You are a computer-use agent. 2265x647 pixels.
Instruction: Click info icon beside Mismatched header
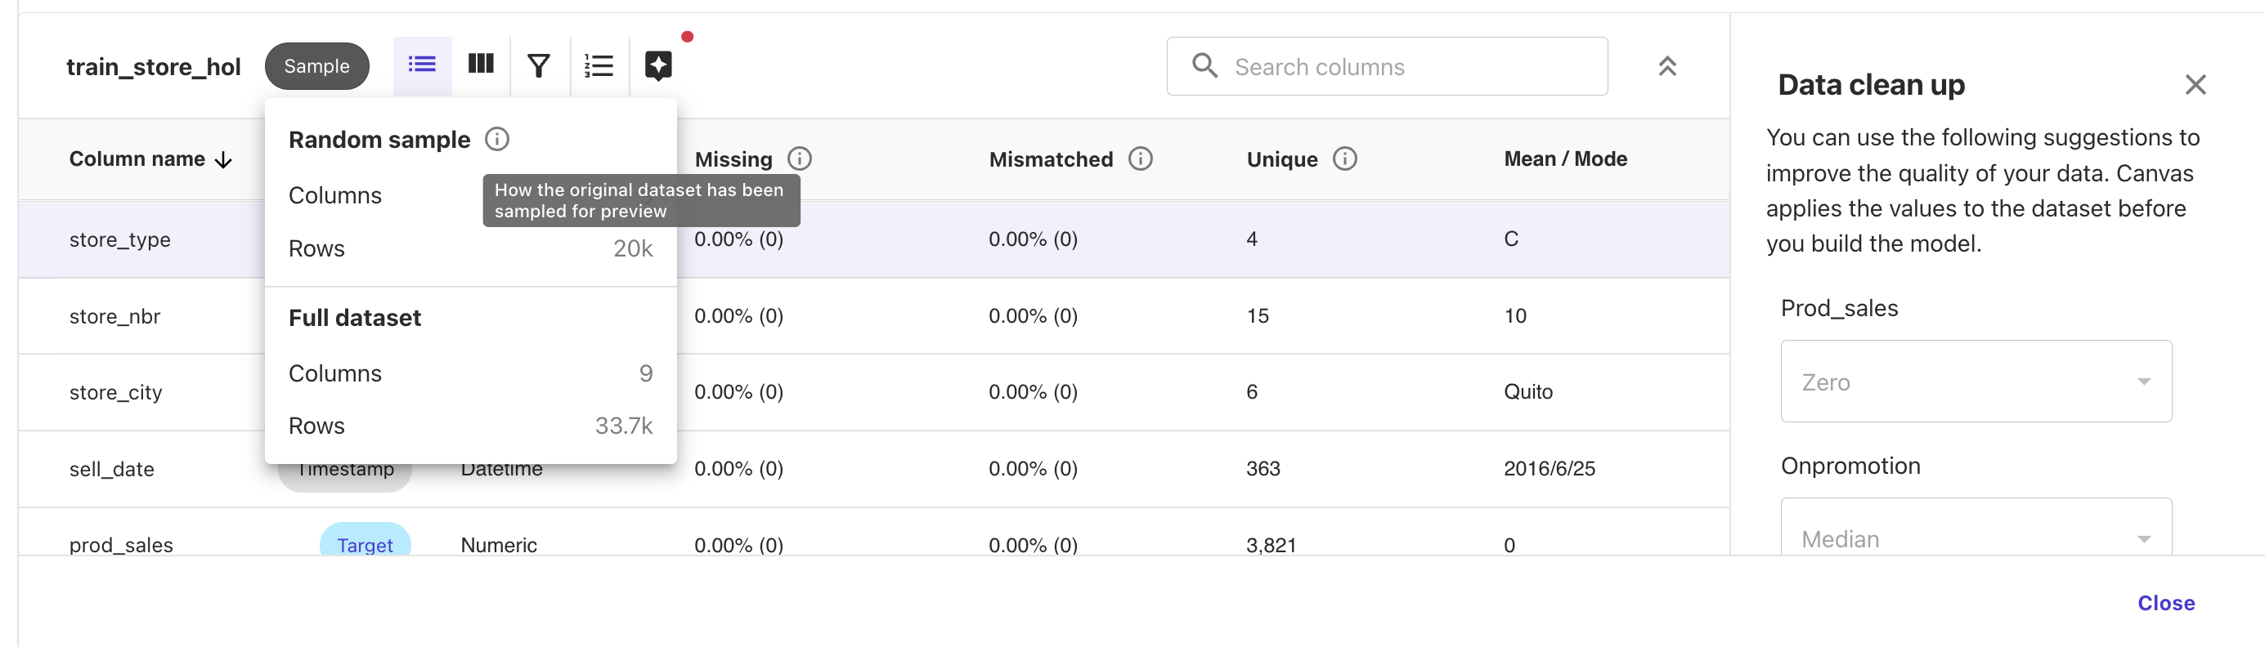point(1141,159)
